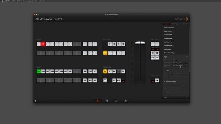Open the Macros menu
This screenshot has height=124, width=221.
pos(25,1)
